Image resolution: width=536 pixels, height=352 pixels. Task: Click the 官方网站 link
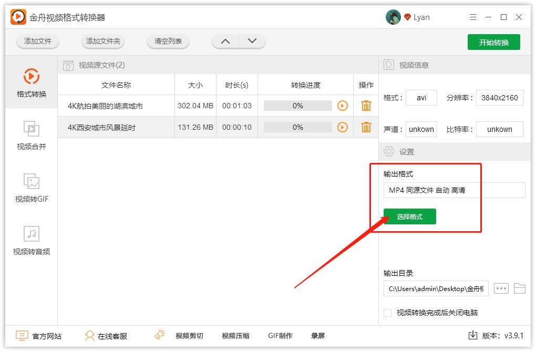point(40,335)
